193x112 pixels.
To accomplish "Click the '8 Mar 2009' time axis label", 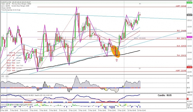I will point(4,110).
